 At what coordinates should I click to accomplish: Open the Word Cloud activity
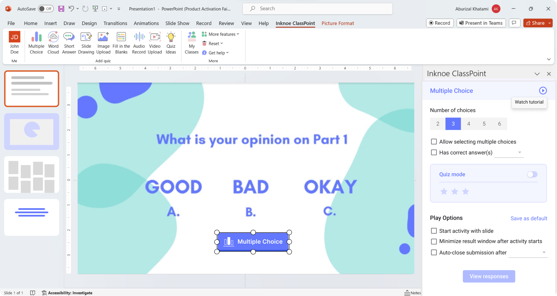tap(53, 42)
